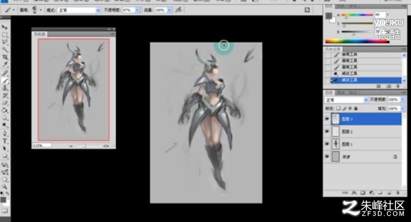The height and width of the screenshot is (222, 411).
Task: Select the Clone Stamp tool
Action: (x=5, y=88)
